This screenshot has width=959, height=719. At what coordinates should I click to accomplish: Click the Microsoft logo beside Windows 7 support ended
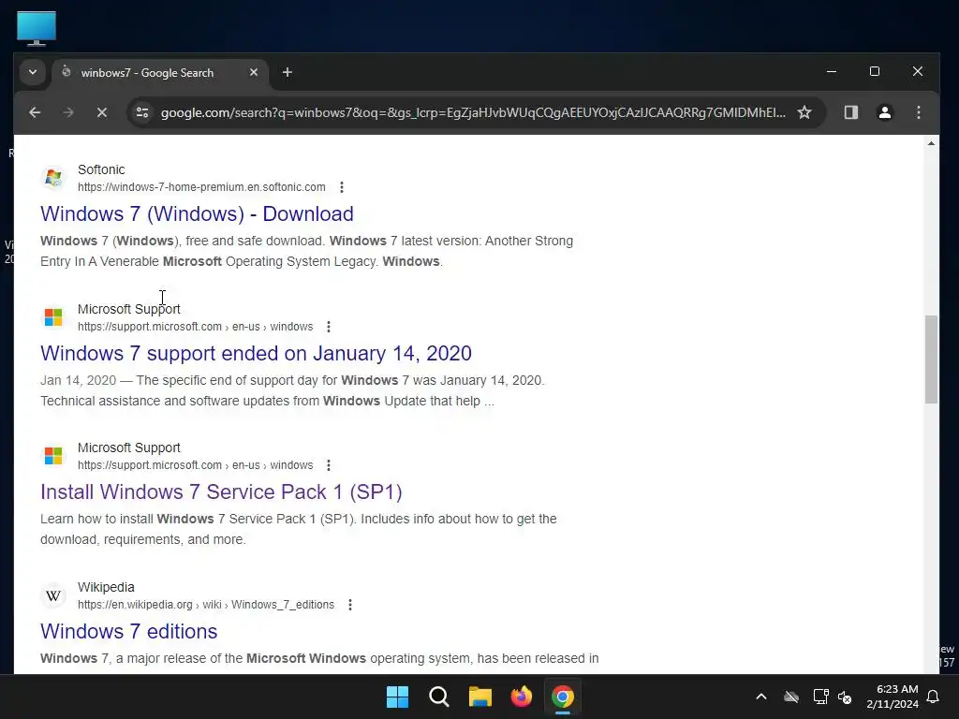coord(53,317)
